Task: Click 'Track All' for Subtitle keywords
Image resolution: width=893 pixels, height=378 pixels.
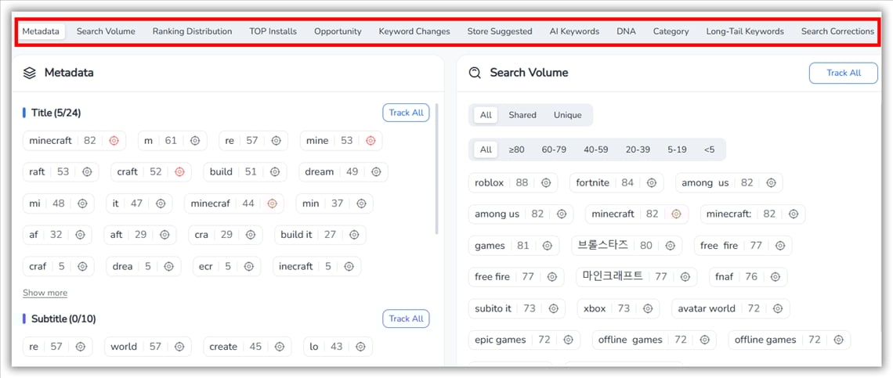Action: pyautogui.click(x=406, y=319)
